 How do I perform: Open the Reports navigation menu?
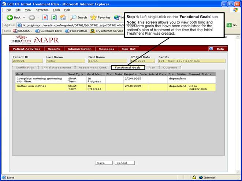(x=54, y=49)
